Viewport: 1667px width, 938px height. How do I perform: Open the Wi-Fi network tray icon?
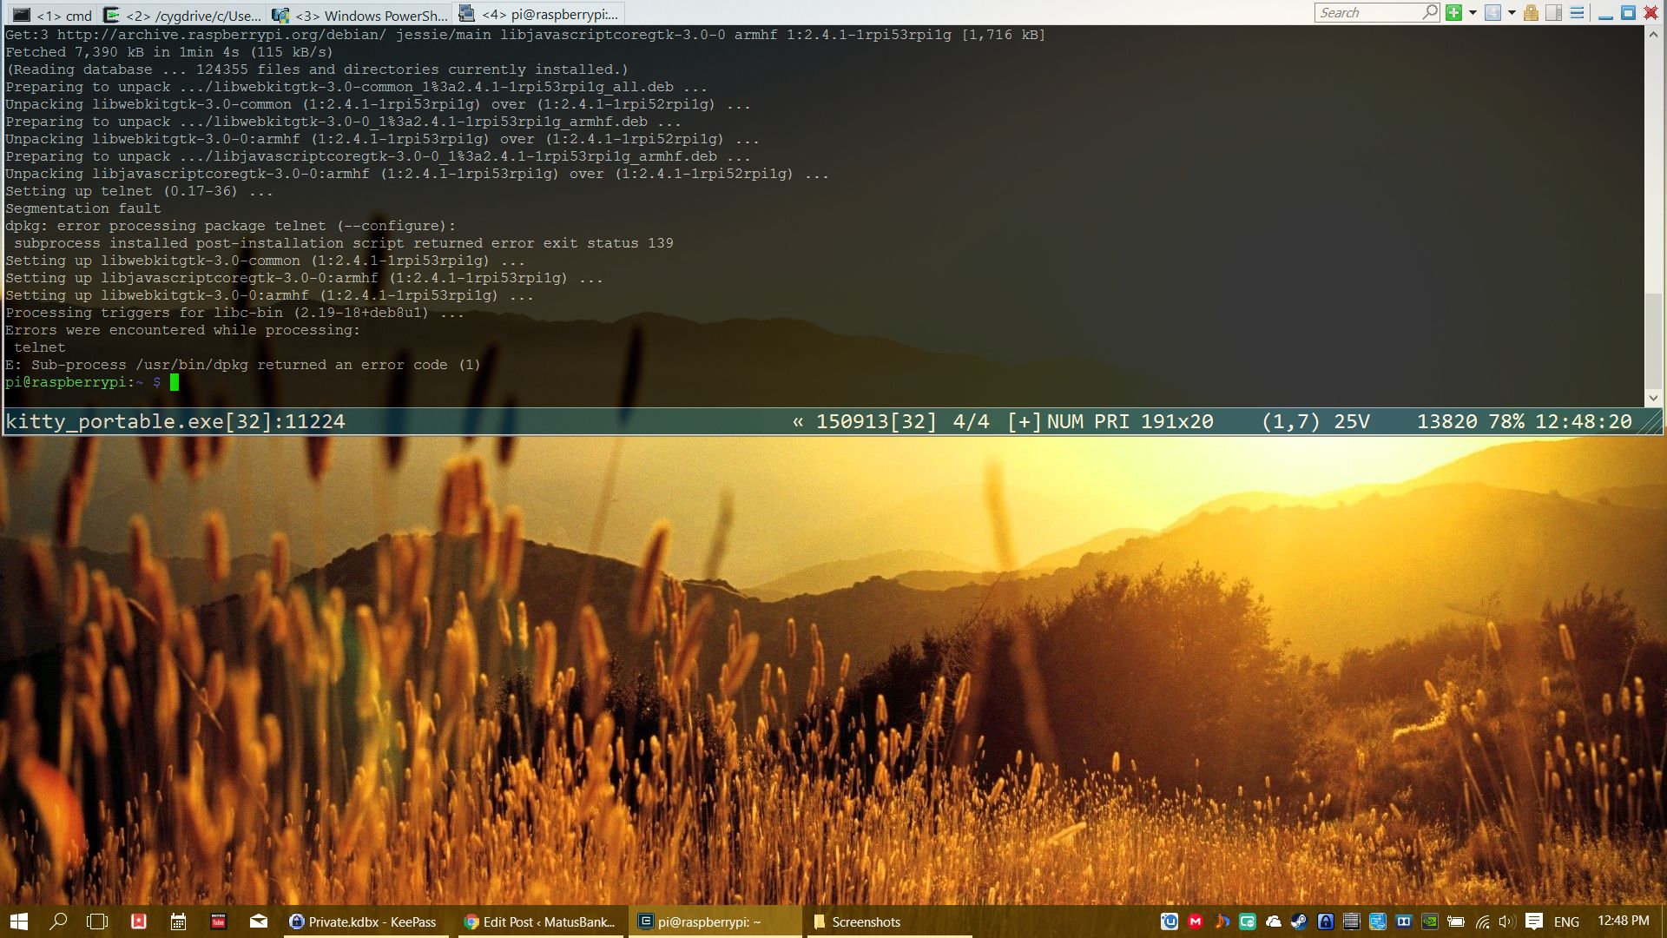[x=1482, y=921]
